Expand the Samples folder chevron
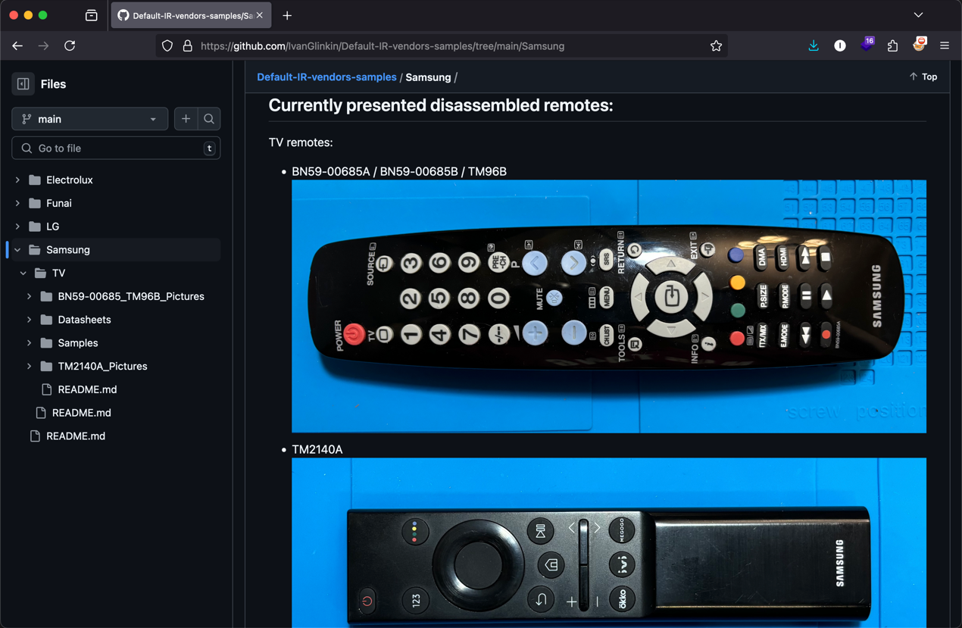This screenshot has width=962, height=628. 30,343
